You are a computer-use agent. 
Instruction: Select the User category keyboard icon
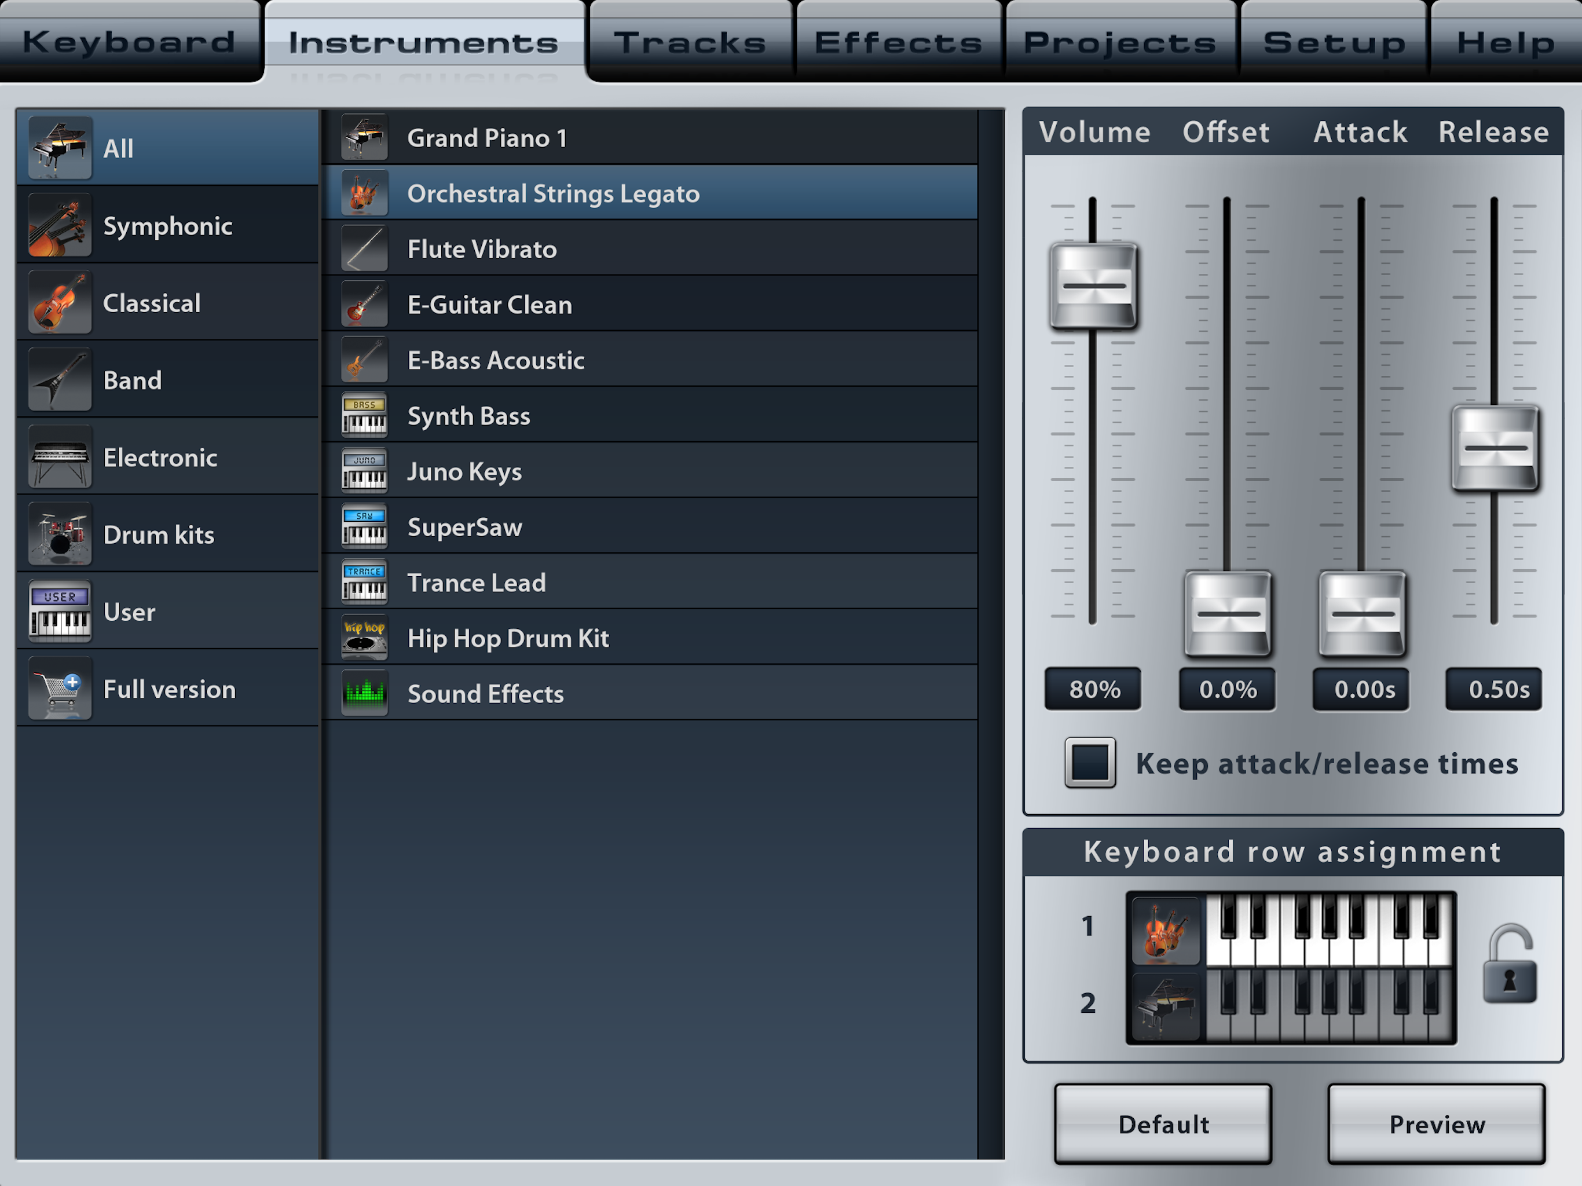coord(60,612)
